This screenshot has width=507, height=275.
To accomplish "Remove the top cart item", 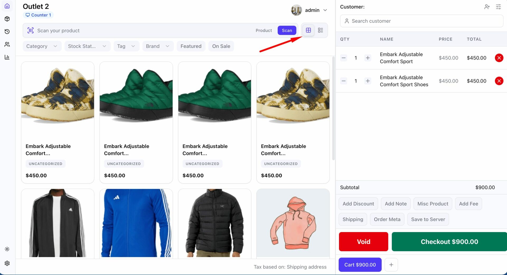I will [x=499, y=58].
